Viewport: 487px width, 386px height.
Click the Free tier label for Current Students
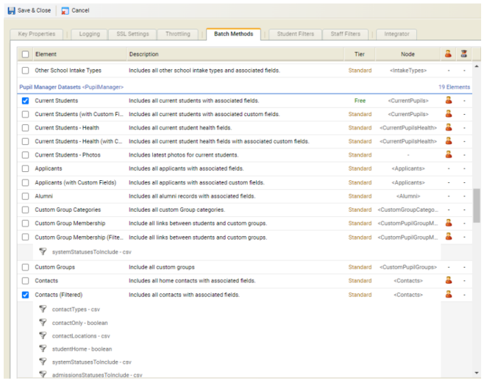pyautogui.click(x=360, y=101)
